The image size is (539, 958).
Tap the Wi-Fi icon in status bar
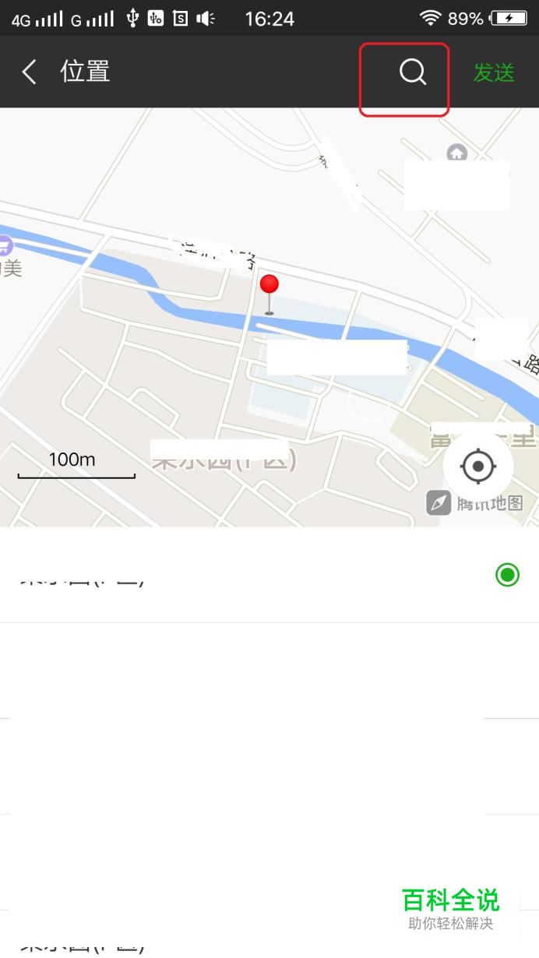coord(430,18)
